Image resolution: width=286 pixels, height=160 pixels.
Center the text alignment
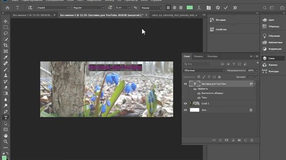pyautogui.click(x=175, y=8)
